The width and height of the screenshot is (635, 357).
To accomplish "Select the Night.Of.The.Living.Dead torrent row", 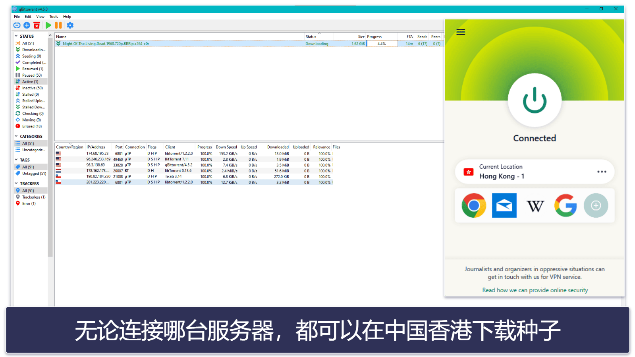I will click(x=249, y=44).
